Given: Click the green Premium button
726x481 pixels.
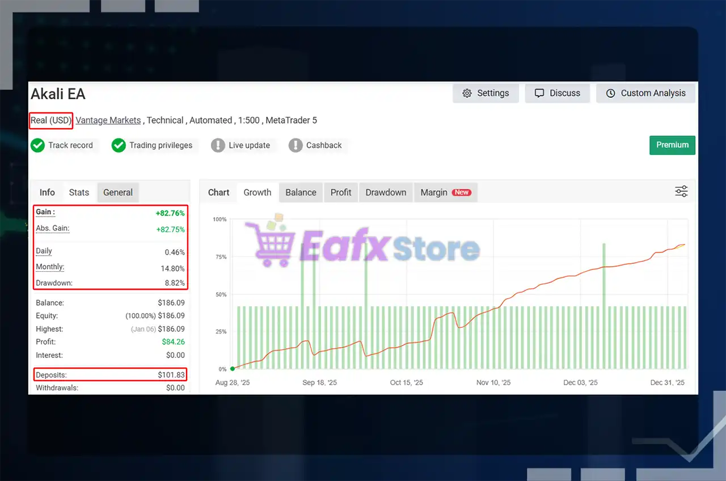Looking at the screenshot, I should pyautogui.click(x=672, y=145).
